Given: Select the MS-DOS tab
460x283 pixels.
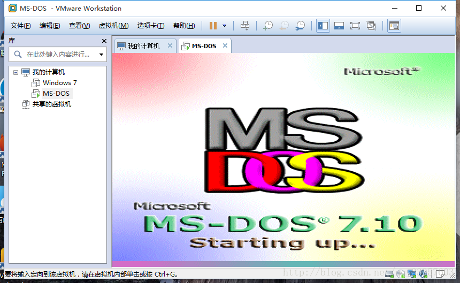Looking at the screenshot, I should pos(204,46).
